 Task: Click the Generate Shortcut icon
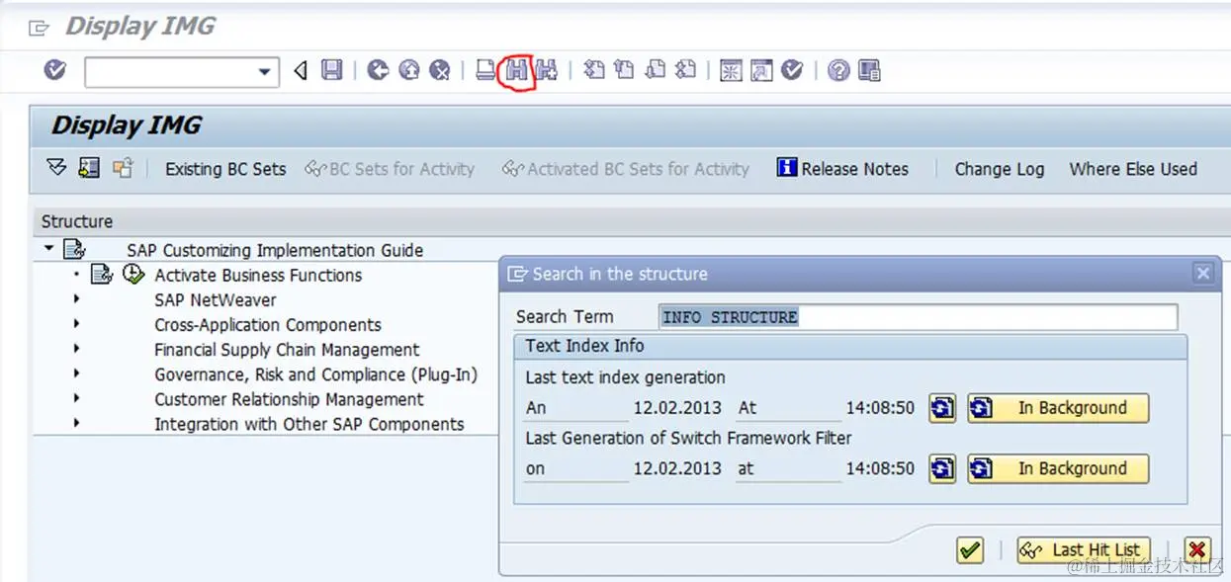(761, 70)
